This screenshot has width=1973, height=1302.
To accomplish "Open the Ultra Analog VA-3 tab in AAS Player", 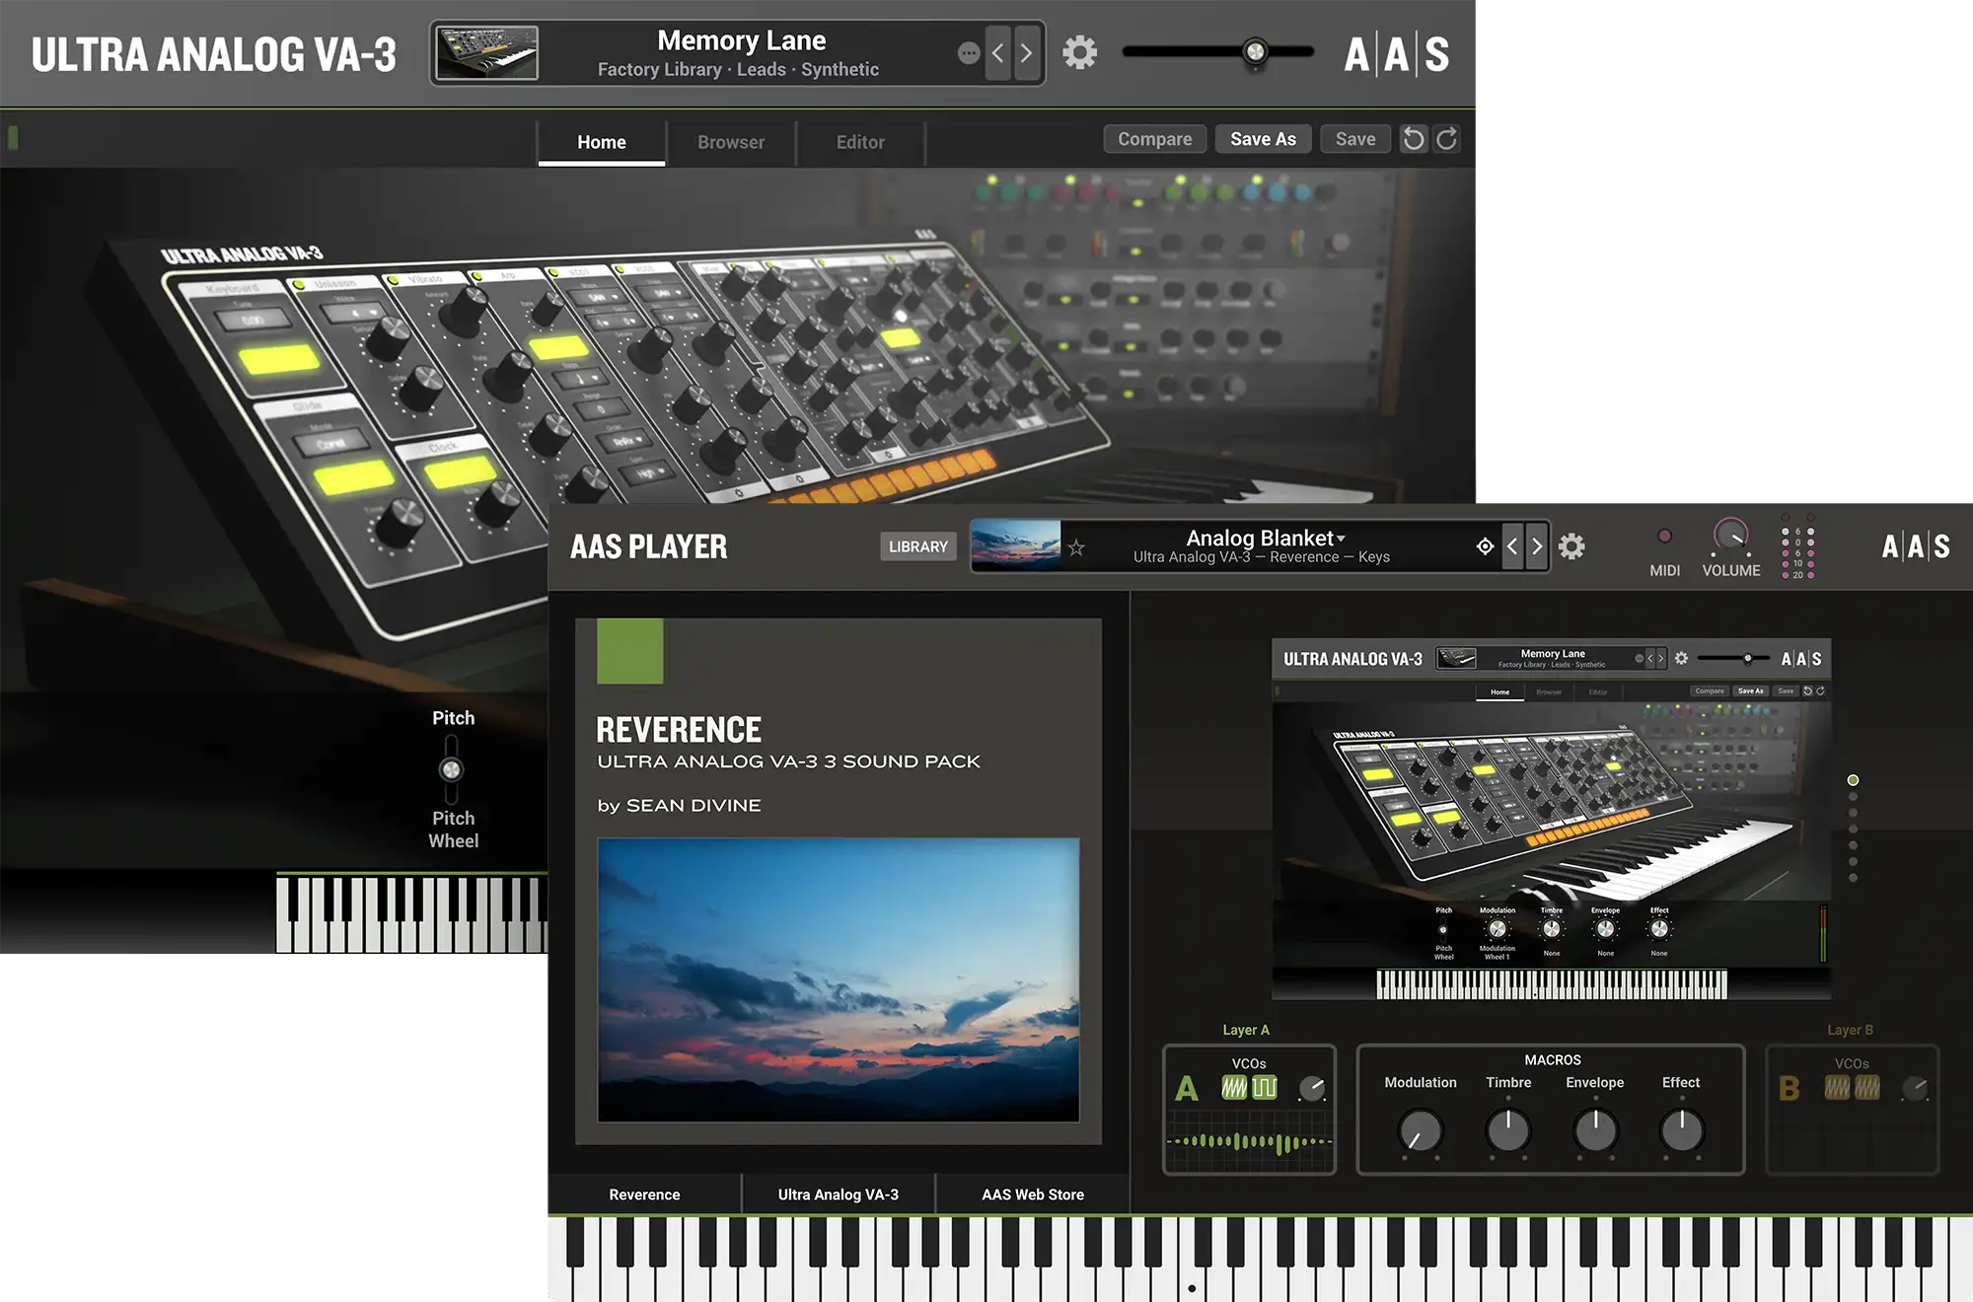I will click(839, 1194).
